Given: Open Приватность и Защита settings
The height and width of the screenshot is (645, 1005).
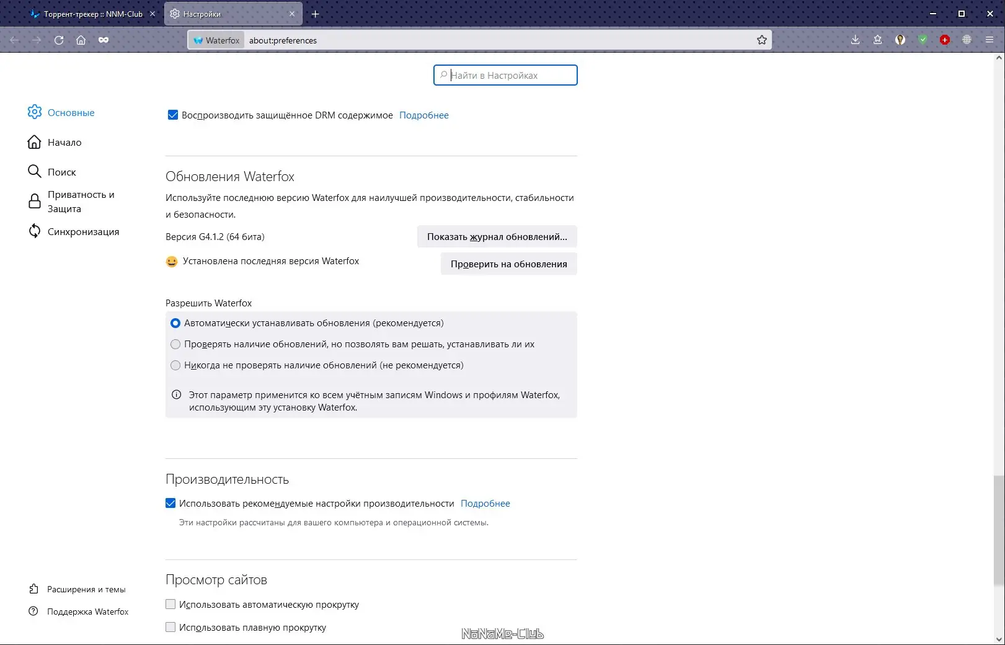Looking at the screenshot, I should [x=71, y=202].
